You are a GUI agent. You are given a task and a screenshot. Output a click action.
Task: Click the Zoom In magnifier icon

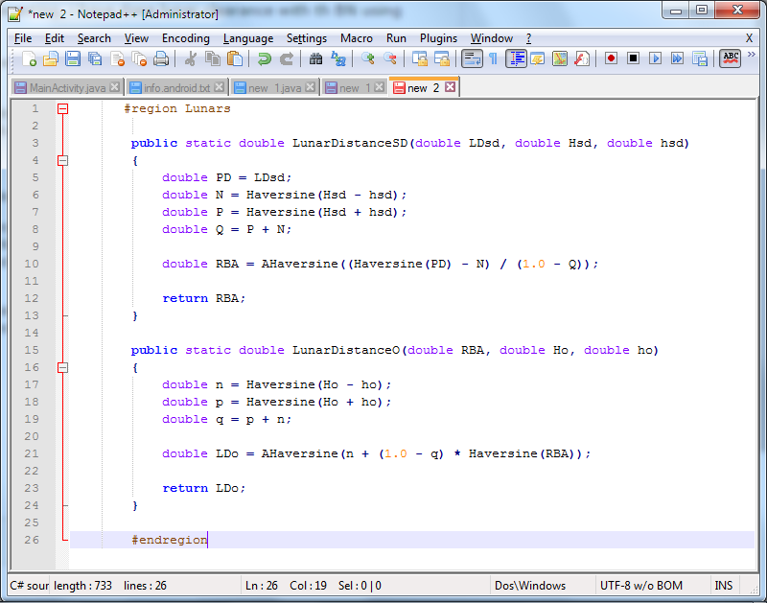point(368,58)
